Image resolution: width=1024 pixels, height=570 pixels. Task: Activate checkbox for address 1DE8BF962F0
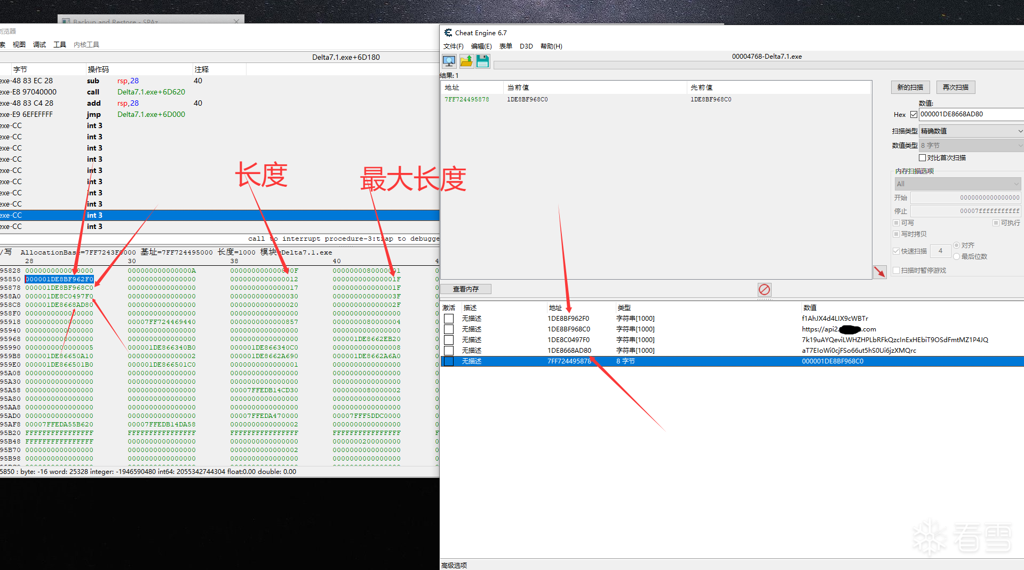[449, 319]
